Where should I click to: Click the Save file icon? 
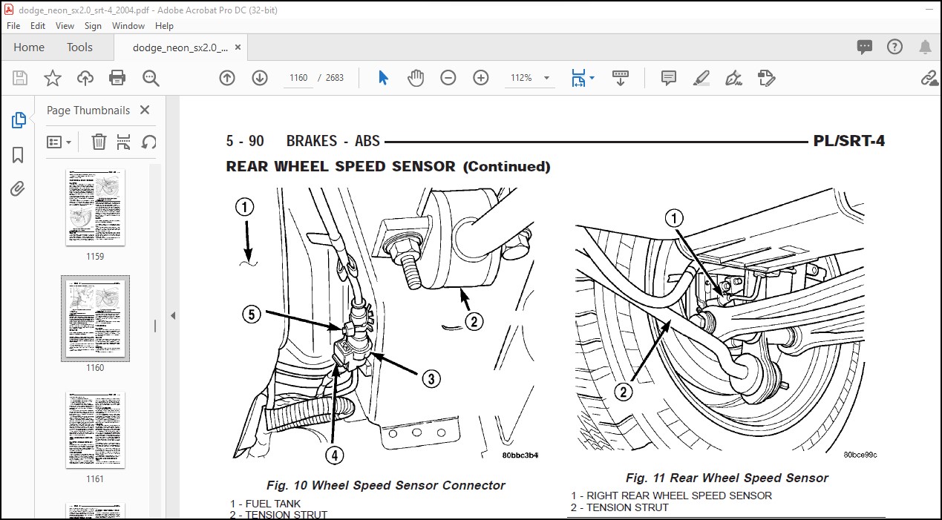coord(20,78)
